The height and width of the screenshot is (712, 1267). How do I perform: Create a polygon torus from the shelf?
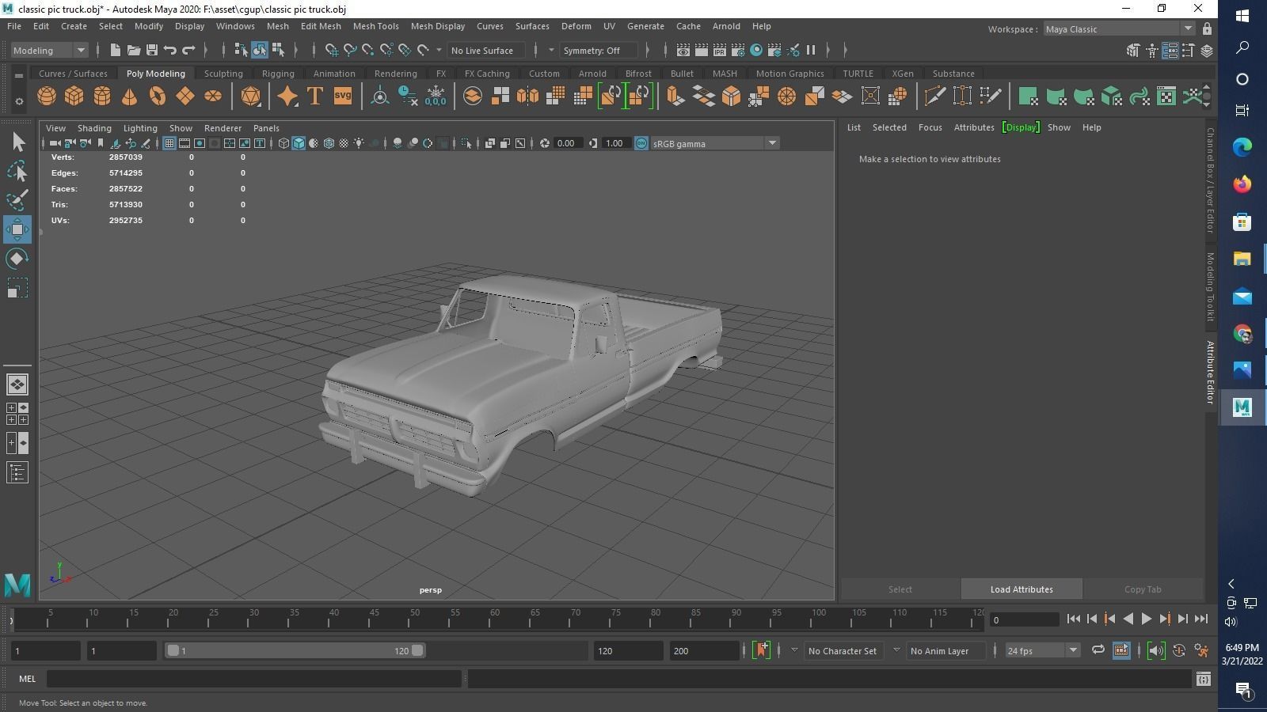point(158,97)
